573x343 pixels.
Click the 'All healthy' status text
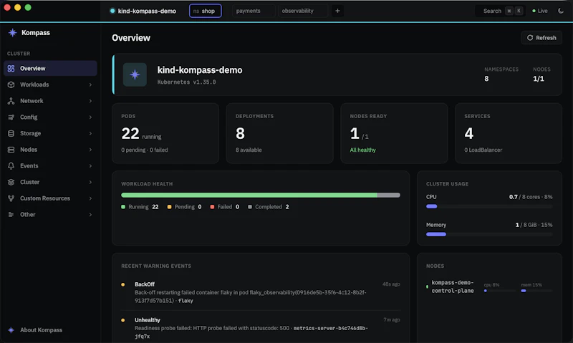363,150
